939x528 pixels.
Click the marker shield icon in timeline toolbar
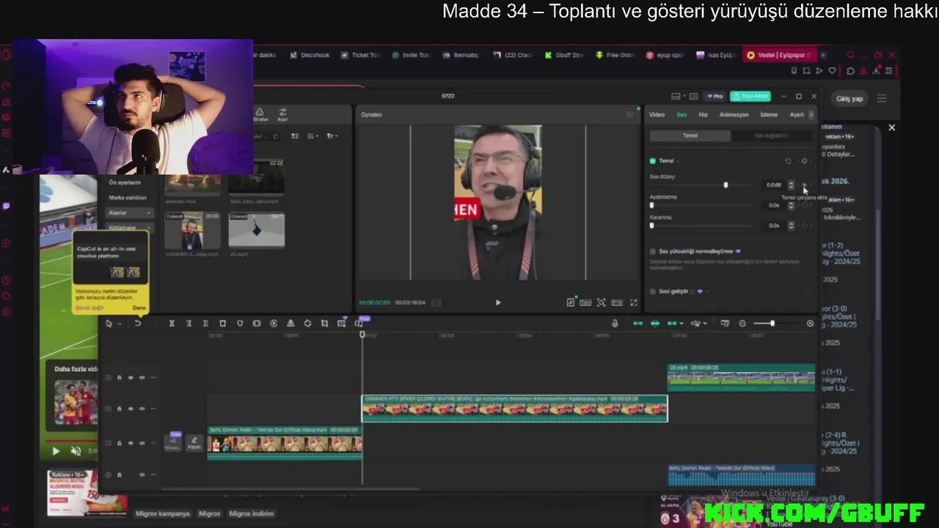239,323
